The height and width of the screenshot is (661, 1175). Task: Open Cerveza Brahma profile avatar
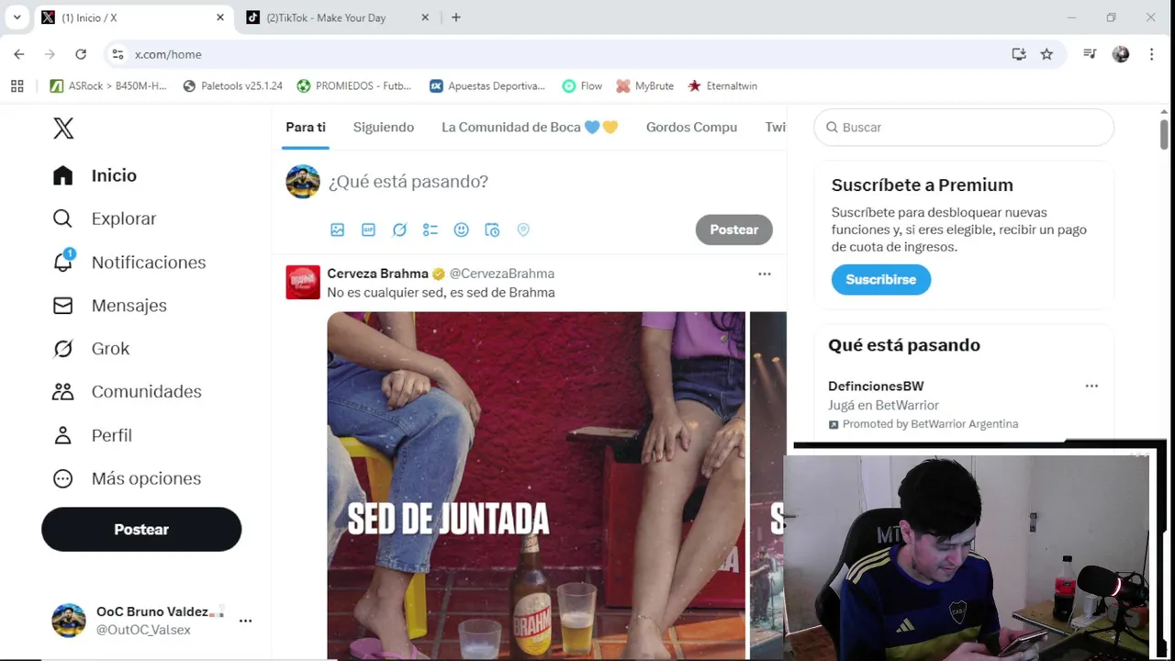tap(303, 283)
